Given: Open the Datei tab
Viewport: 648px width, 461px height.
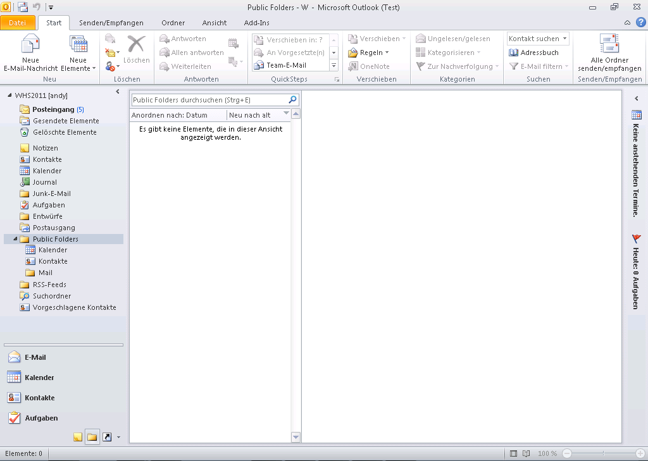Looking at the screenshot, I should (18, 23).
